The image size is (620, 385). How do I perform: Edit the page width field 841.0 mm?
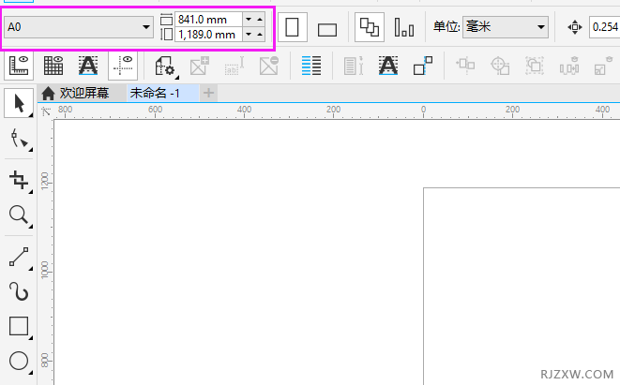[208, 20]
